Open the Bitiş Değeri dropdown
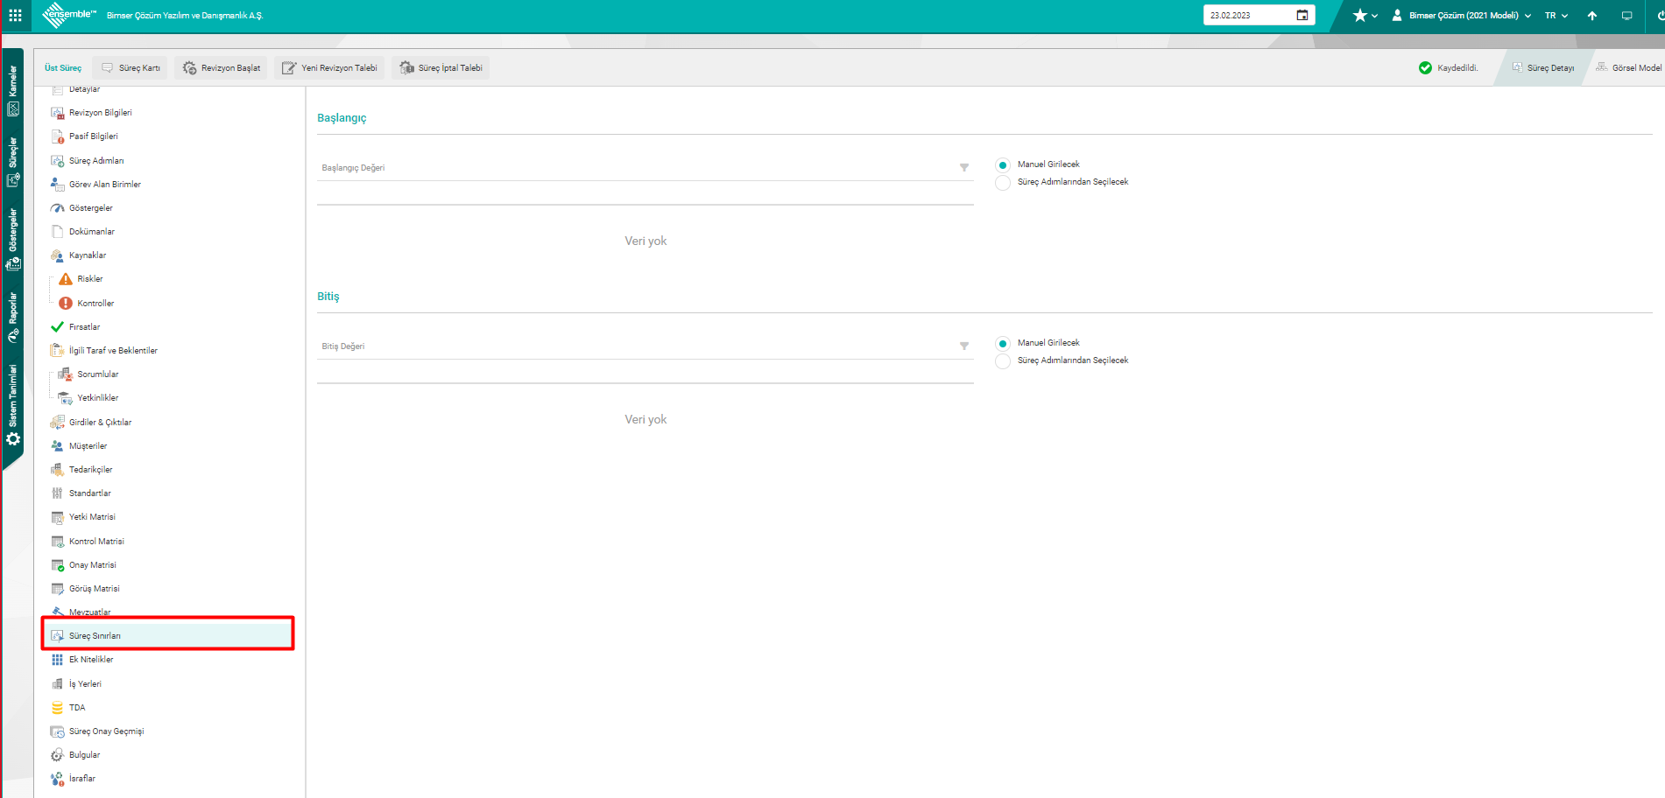This screenshot has width=1665, height=798. click(646, 346)
